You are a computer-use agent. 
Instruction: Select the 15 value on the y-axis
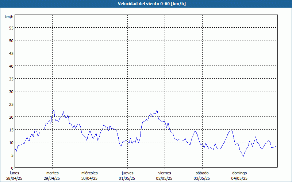[11, 130]
